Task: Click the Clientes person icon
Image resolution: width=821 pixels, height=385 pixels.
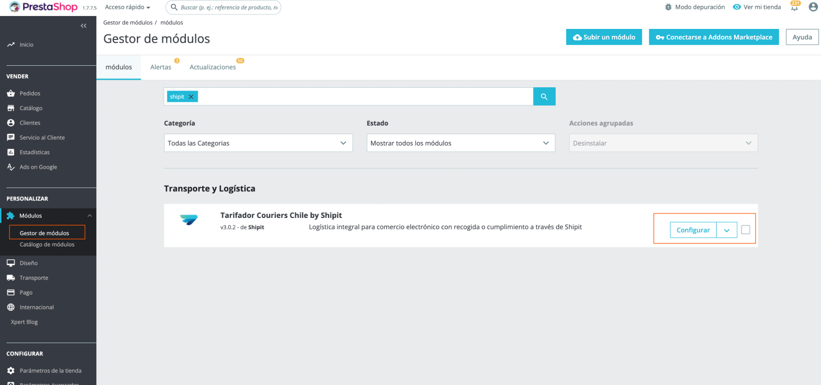Action: click(x=11, y=123)
